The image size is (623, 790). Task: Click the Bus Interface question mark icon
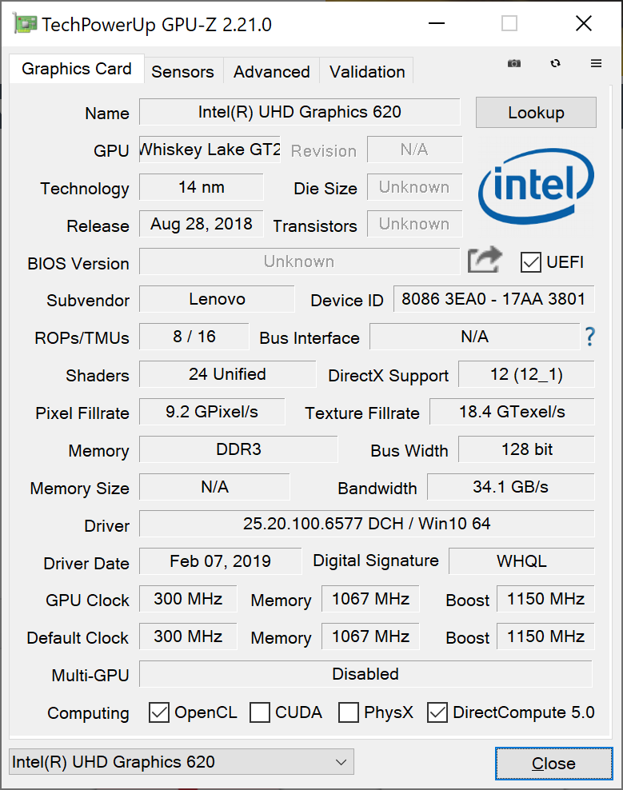click(590, 337)
